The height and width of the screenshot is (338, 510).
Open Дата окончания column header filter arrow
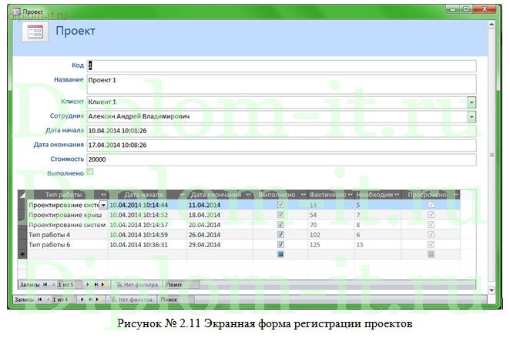pos(249,195)
